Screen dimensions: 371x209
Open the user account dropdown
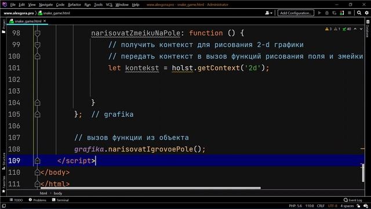[x=268, y=13]
